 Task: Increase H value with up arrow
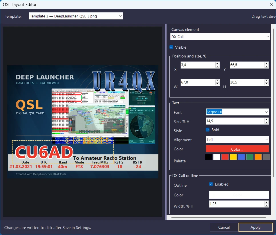point(267,81)
